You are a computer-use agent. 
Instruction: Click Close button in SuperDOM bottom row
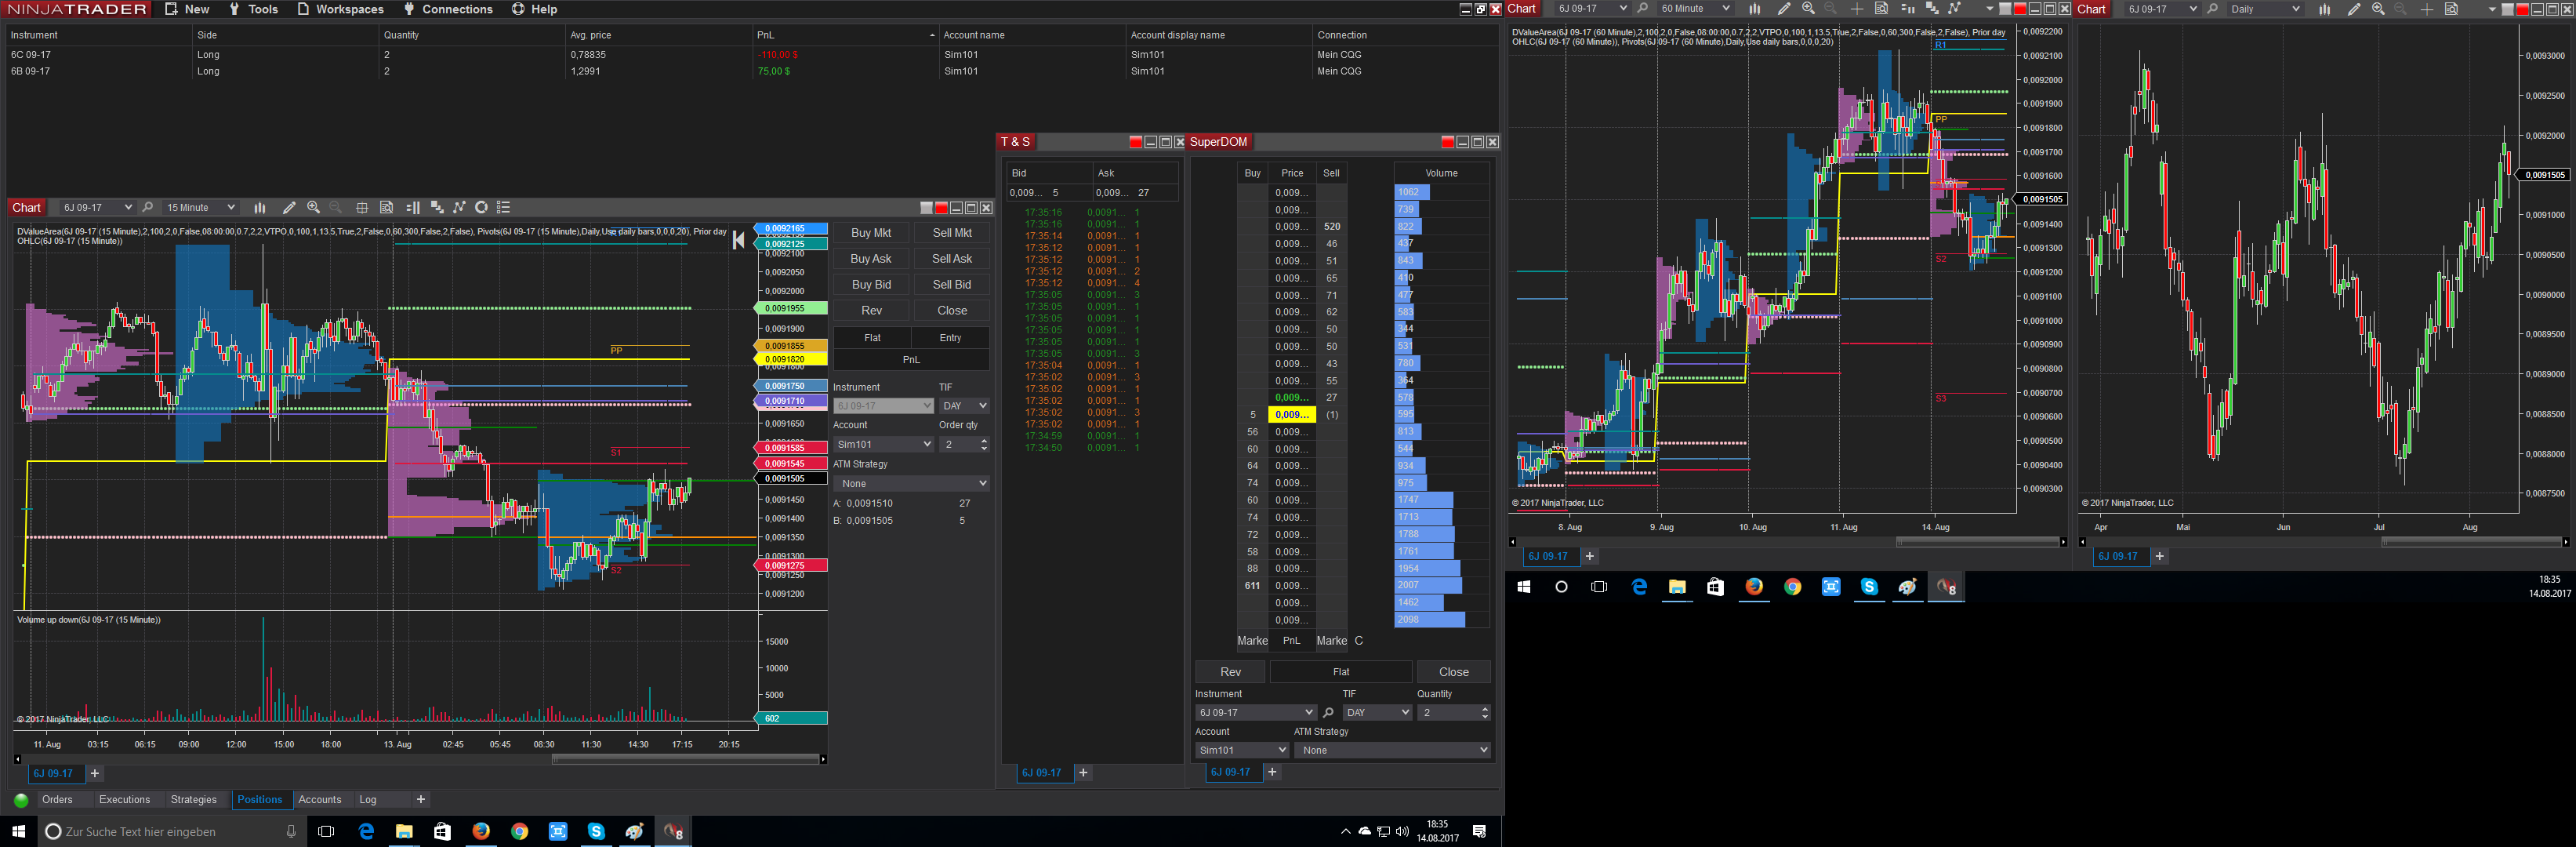click(1453, 672)
